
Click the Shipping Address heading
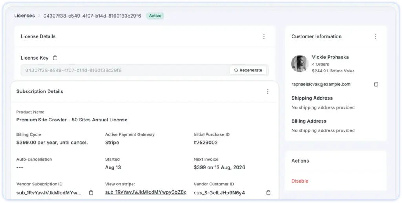312,98
